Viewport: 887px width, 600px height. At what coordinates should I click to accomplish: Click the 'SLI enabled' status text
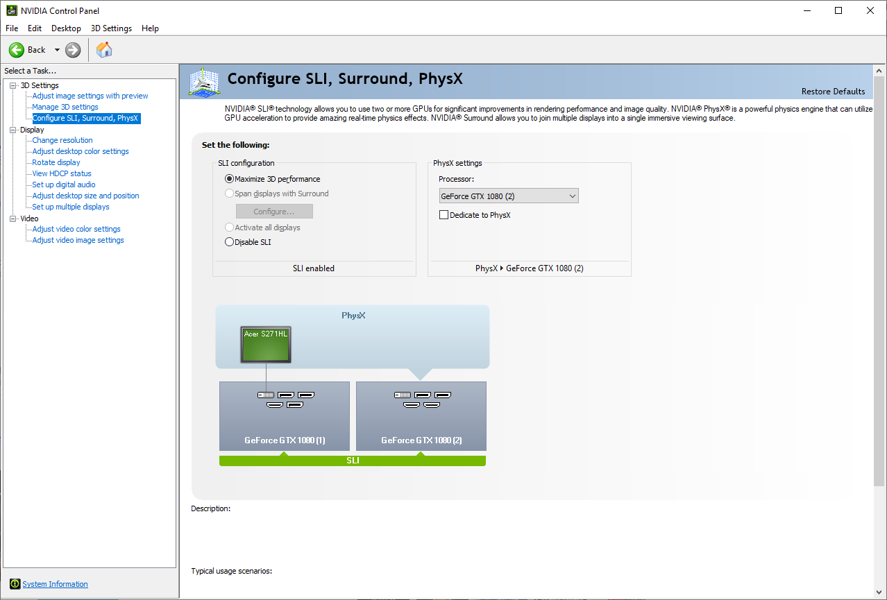[x=314, y=268]
